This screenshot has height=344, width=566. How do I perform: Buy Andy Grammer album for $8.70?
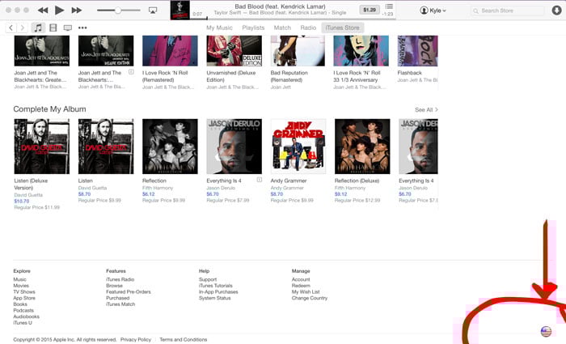pyautogui.click(x=277, y=194)
